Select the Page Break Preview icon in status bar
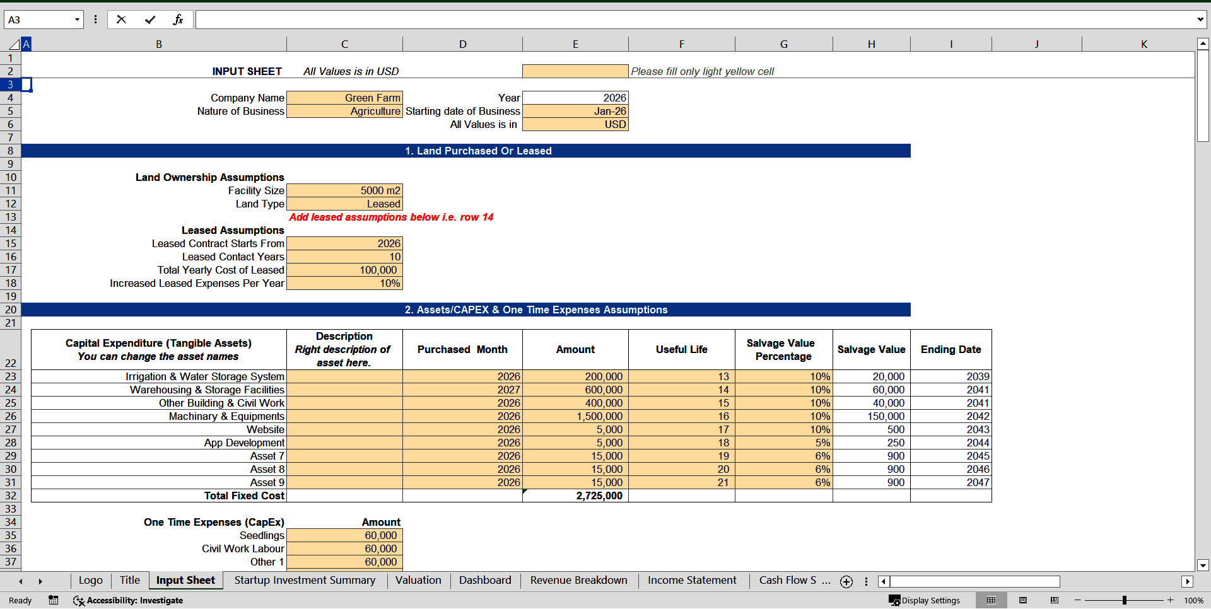1211x609 pixels. pos(1054,600)
